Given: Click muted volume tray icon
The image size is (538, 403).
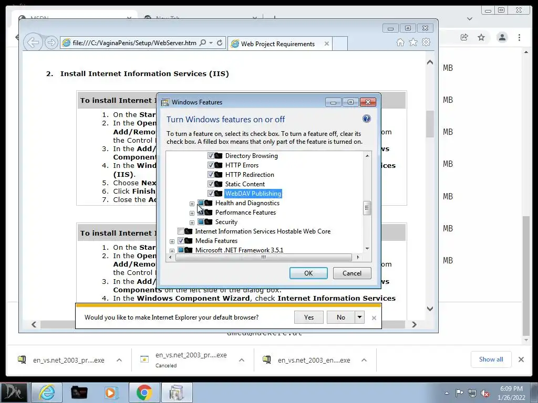Looking at the screenshot, I should coord(485,393).
